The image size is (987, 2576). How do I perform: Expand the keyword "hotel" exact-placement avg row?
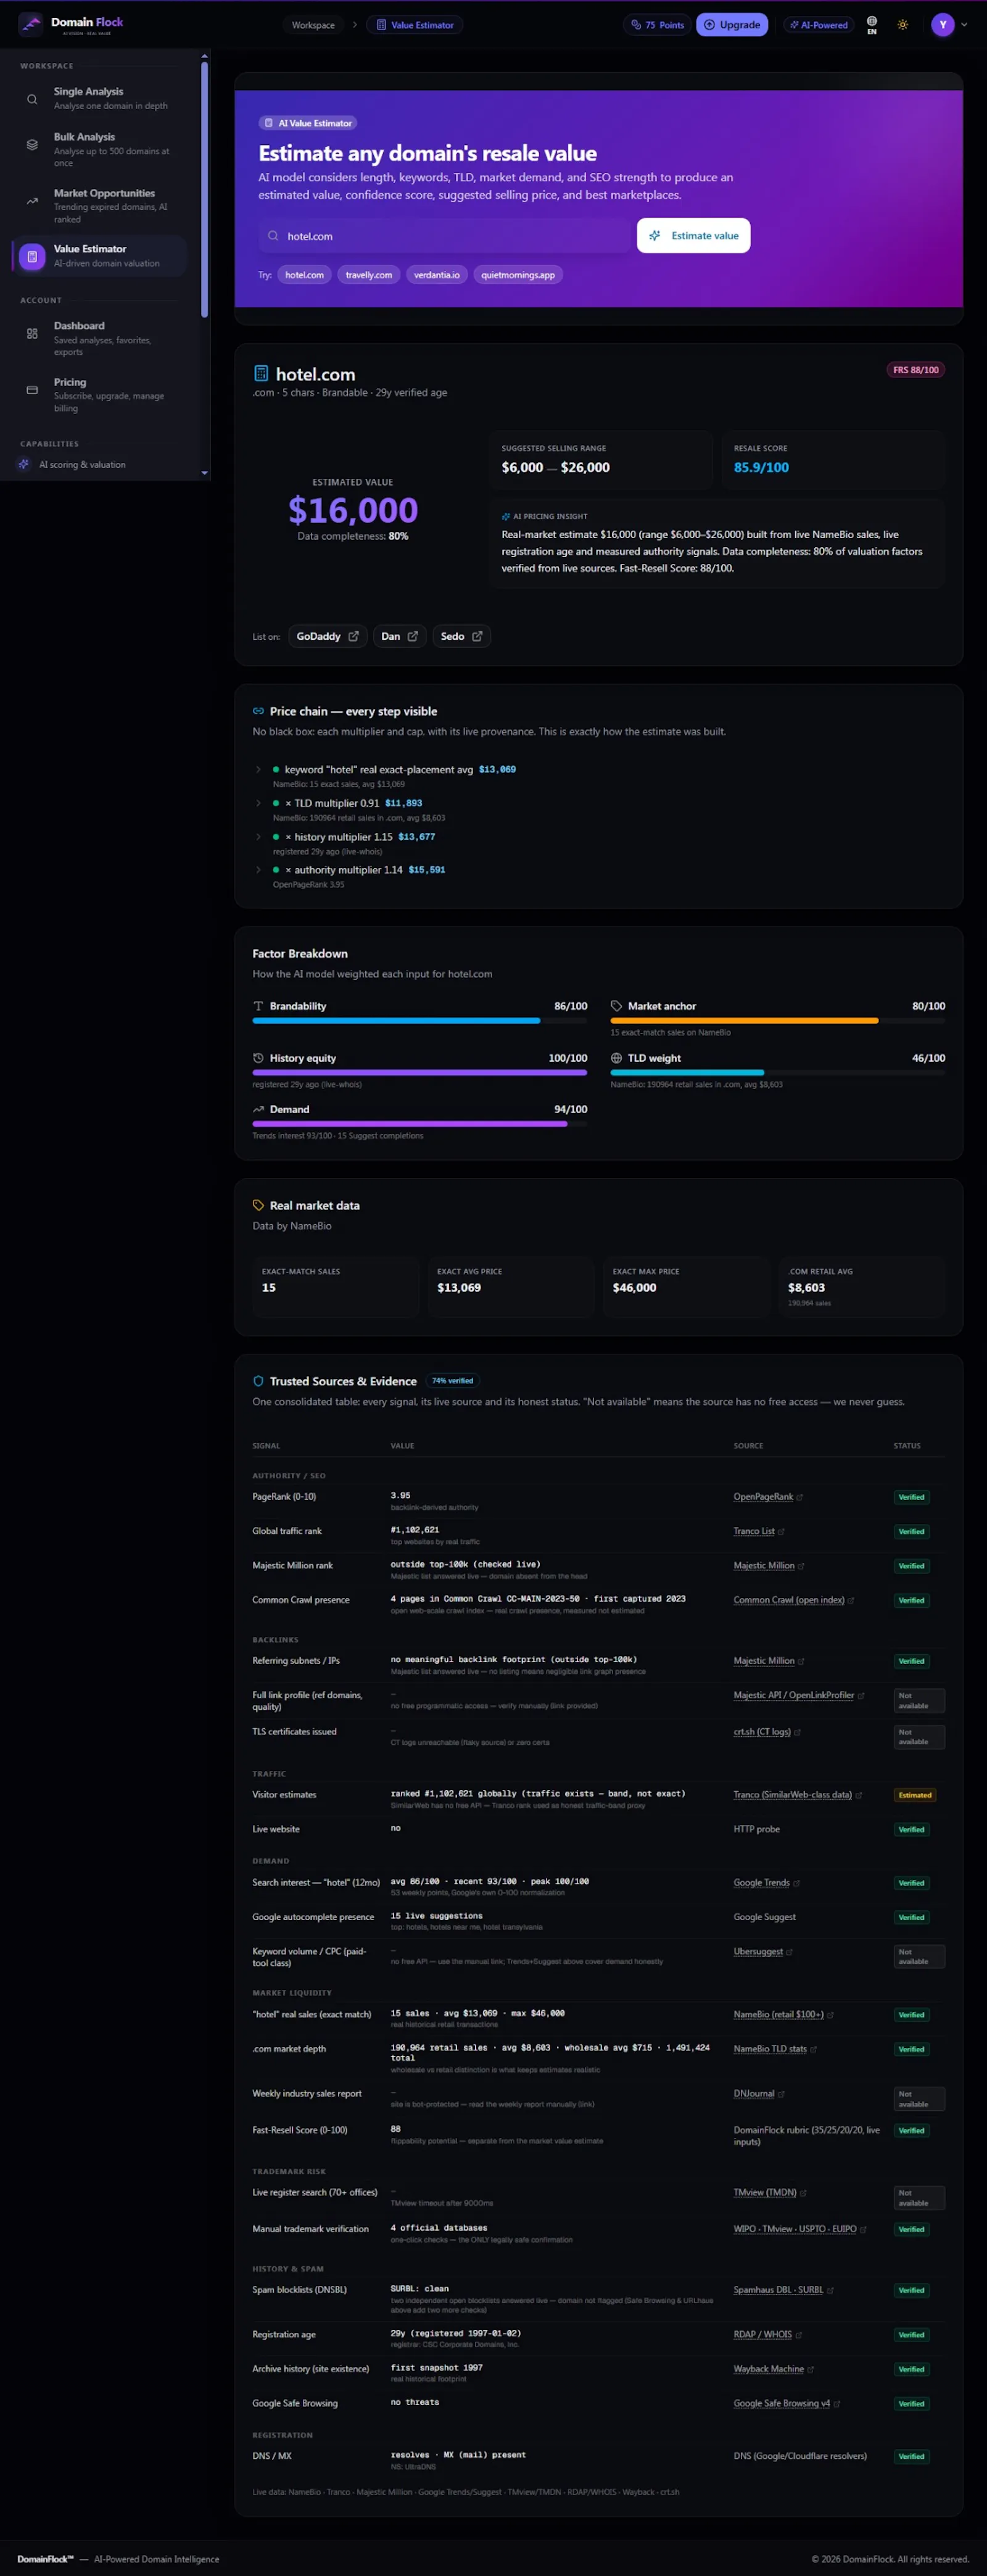258,769
